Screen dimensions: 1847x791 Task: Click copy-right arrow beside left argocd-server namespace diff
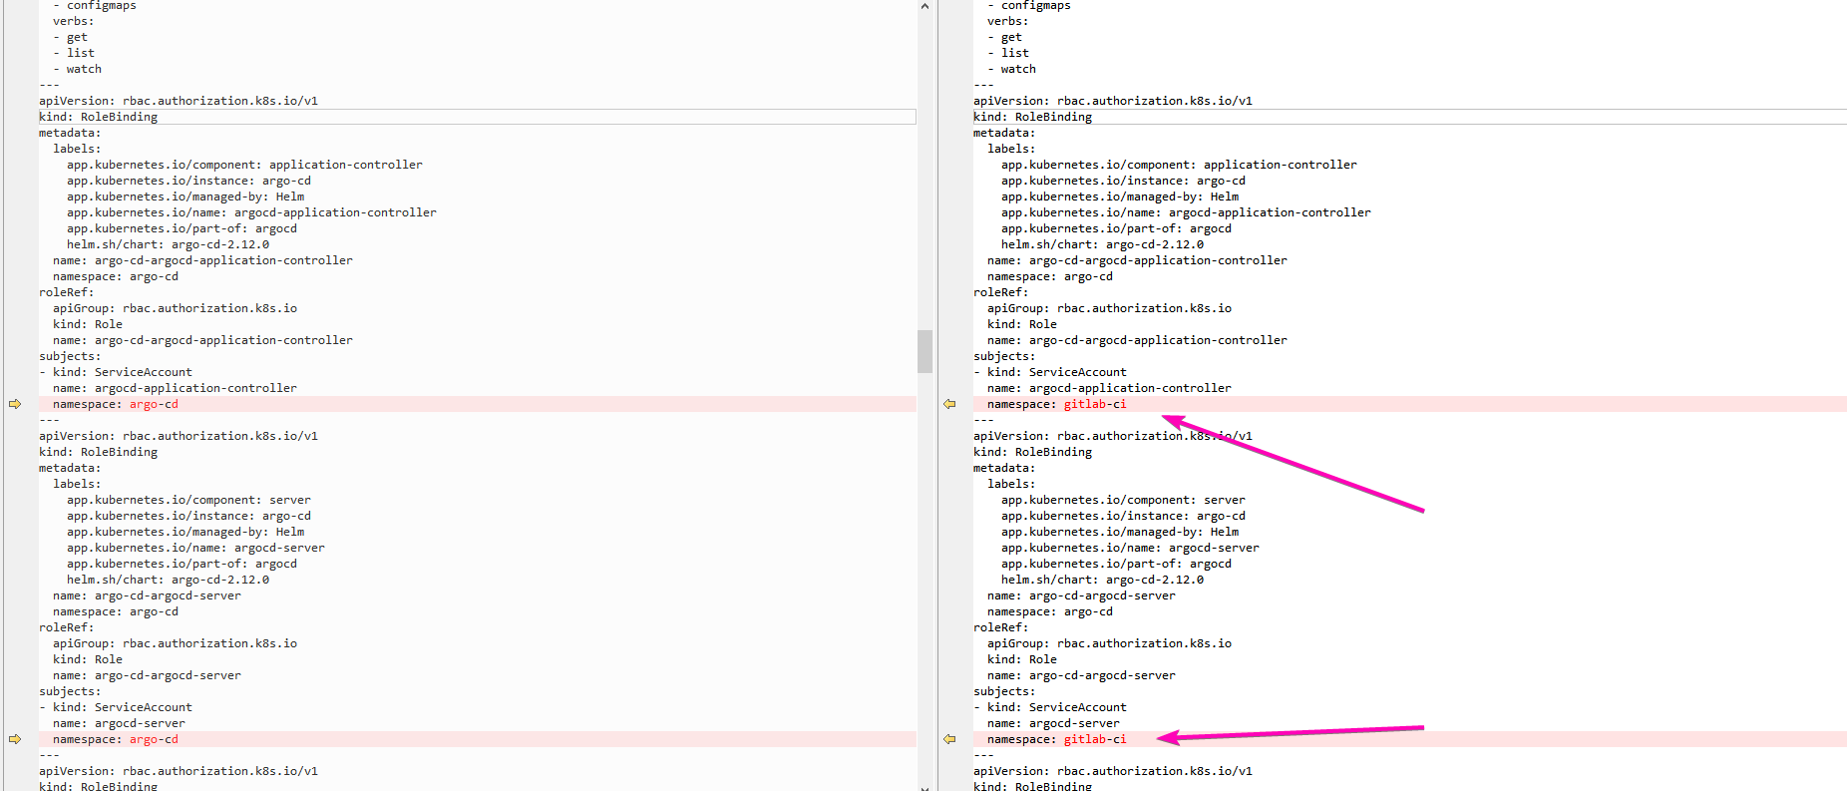coord(15,739)
